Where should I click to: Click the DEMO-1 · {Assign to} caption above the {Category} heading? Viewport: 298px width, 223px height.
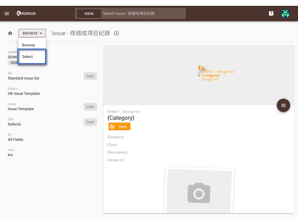point(123,112)
